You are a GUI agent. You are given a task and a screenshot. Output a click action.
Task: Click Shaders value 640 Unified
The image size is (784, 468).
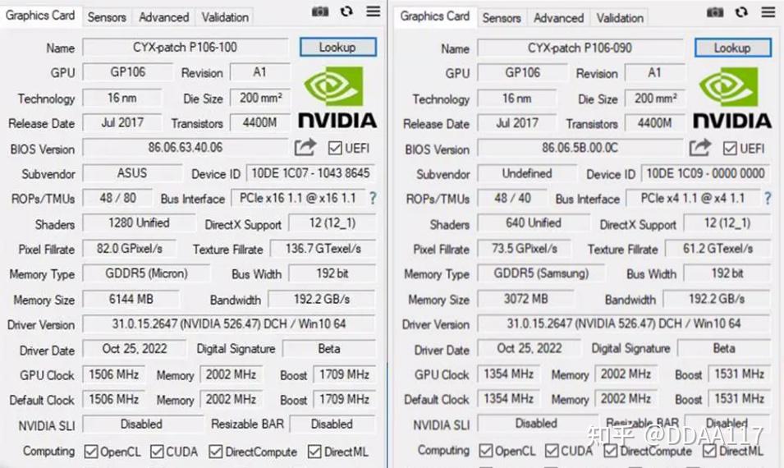pos(534,223)
